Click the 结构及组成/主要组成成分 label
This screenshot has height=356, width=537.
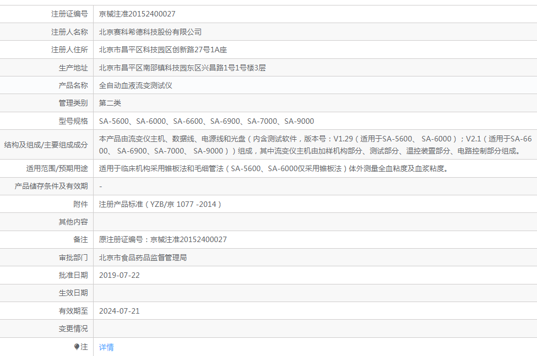tap(46, 145)
